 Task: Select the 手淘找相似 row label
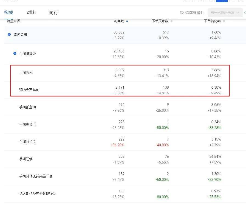pyautogui.click(x=27, y=142)
